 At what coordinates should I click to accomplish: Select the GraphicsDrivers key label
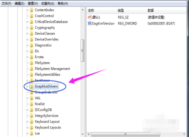(x=46, y=86)
